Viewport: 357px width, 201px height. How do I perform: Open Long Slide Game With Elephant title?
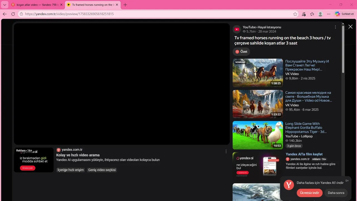[306, 128]
